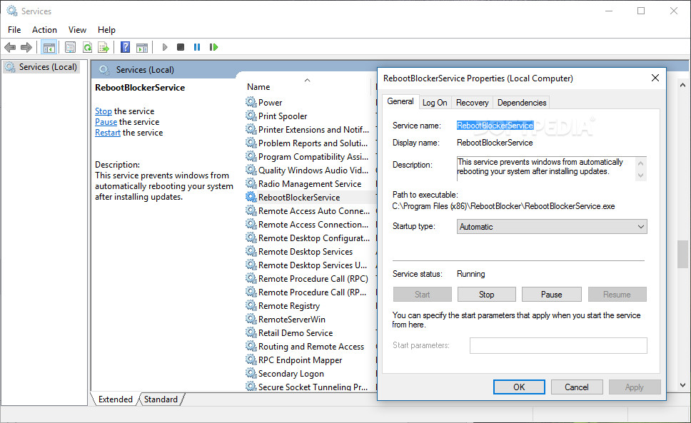Click the gear icon beside Remote Desktop Services

(251, 251)
